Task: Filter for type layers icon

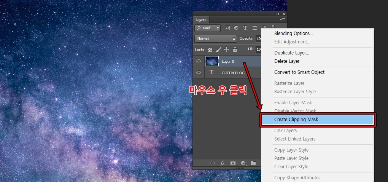Action: pyautogui.click(x=245, y=28)
